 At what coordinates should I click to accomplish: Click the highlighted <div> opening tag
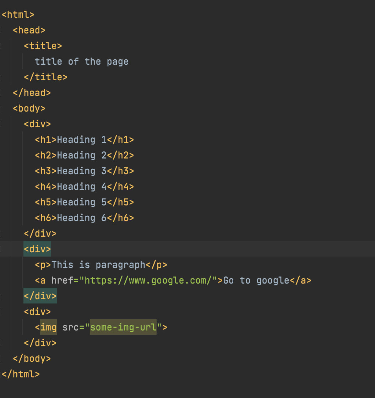pos(37,249)
